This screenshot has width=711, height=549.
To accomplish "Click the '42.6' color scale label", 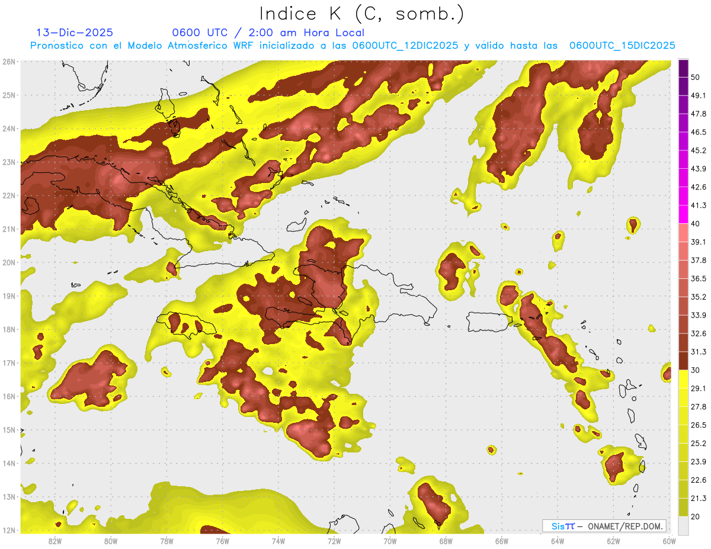I will click(x=699, y=187).
